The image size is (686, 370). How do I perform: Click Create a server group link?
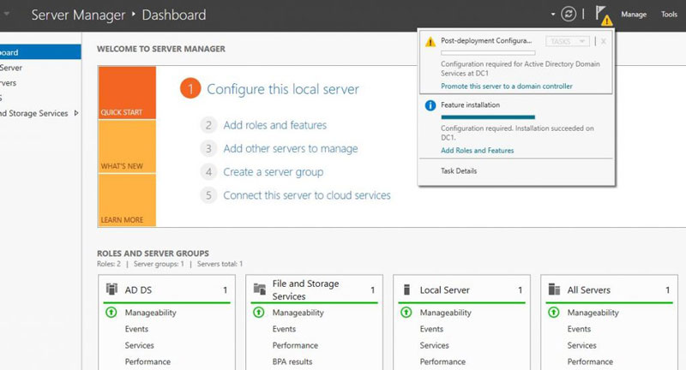pos(274,172)
